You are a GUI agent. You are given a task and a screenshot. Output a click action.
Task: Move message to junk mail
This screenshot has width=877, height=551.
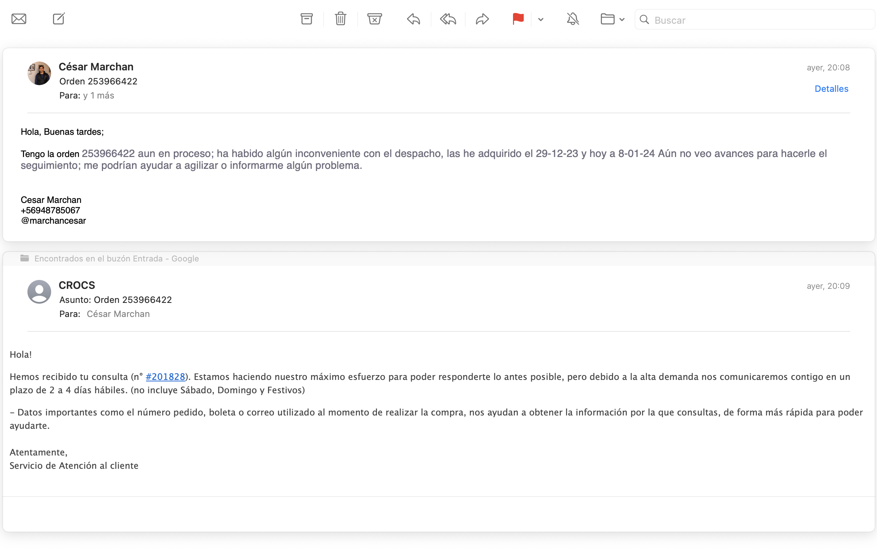tap(374, 19)
